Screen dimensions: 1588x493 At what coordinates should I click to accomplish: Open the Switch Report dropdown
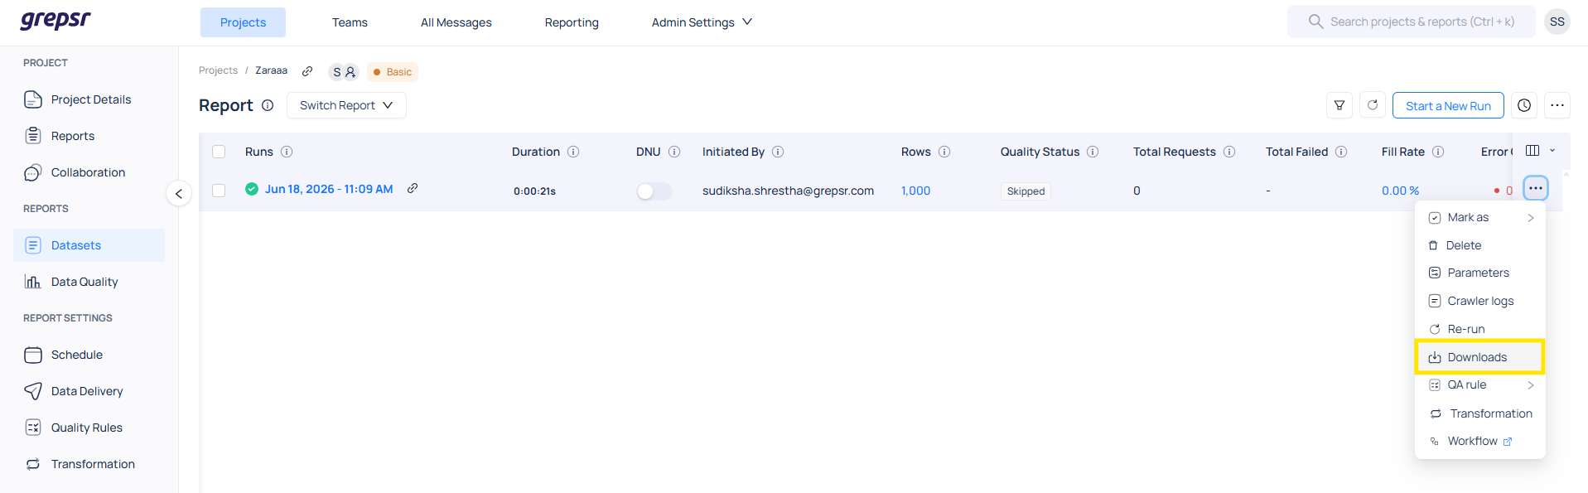(x=346, y=105)
